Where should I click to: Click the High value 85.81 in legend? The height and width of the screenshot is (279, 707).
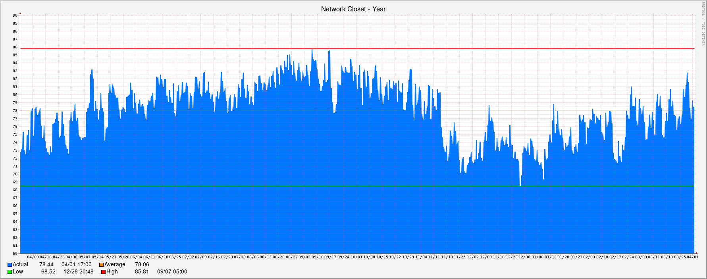pyautogui.click(x=142, y=271)
